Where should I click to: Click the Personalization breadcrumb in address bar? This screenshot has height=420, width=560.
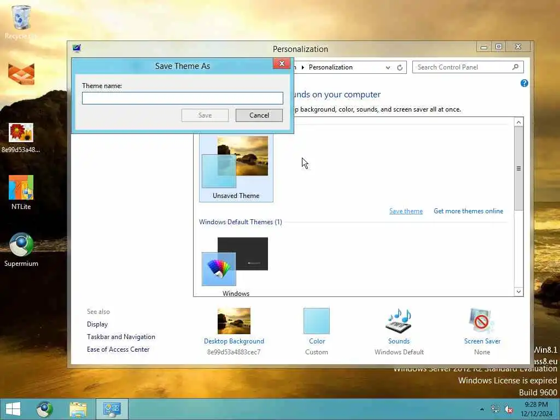click(331, 67)
